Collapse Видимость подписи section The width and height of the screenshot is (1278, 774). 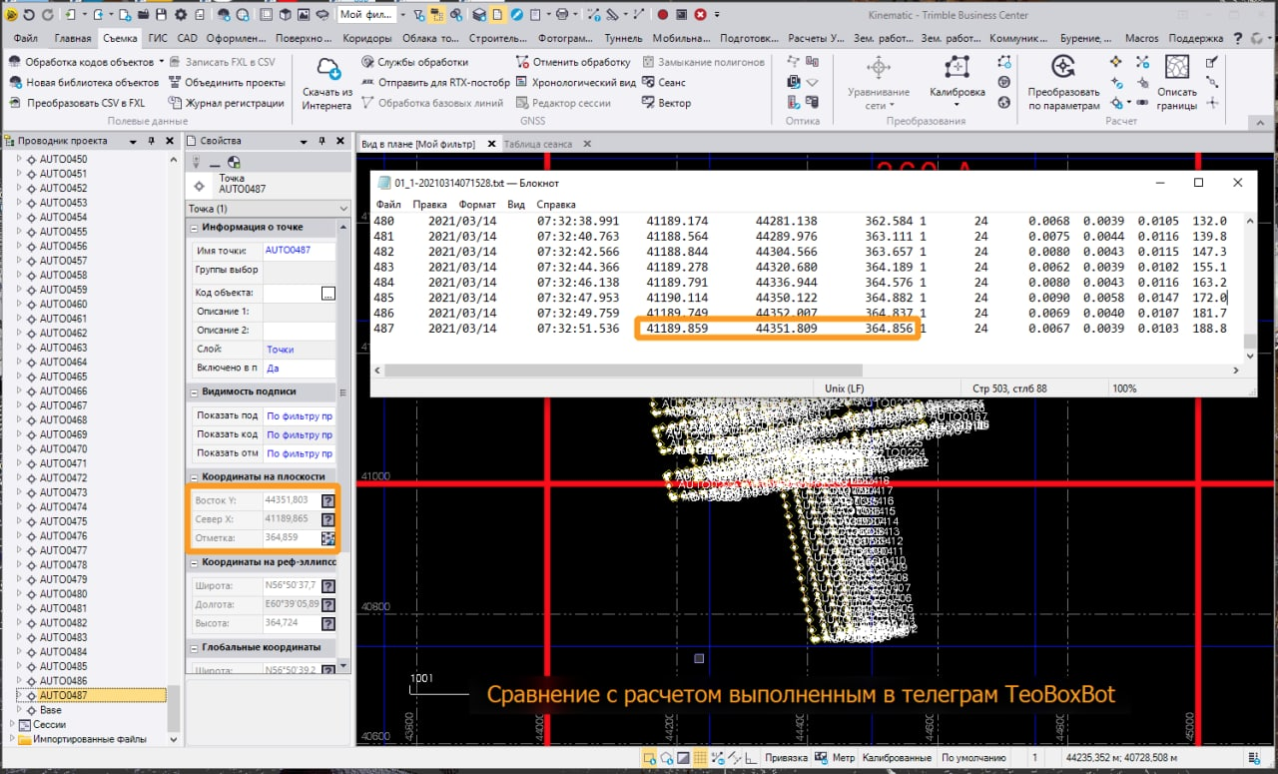coord(196,391)
